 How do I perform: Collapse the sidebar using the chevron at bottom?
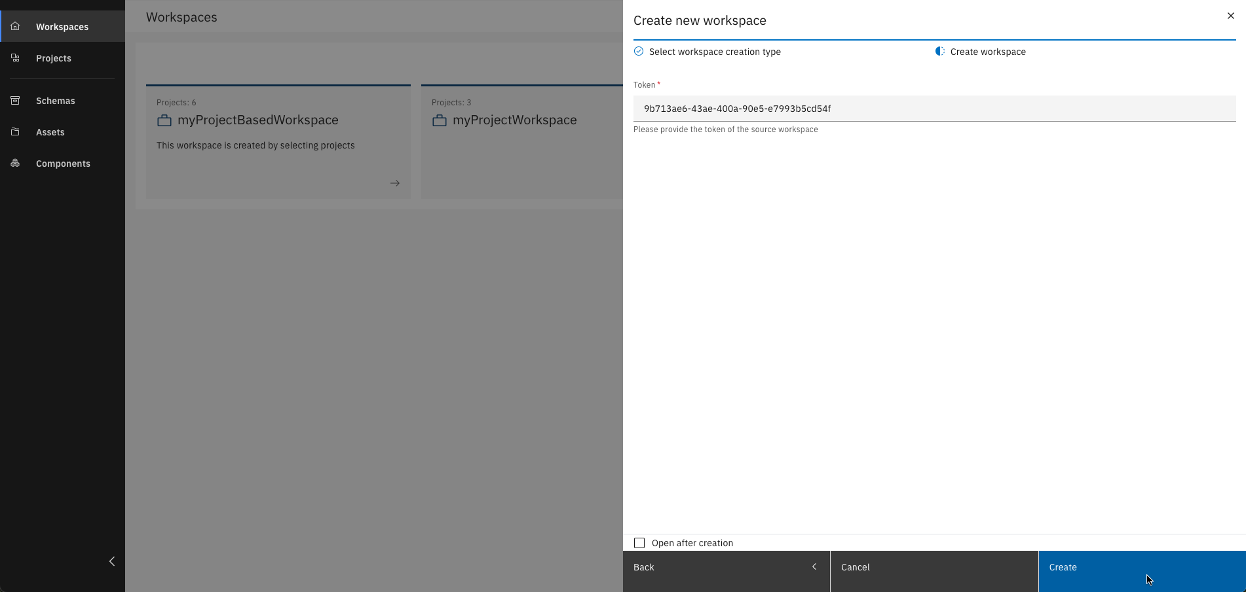point(111,561)
